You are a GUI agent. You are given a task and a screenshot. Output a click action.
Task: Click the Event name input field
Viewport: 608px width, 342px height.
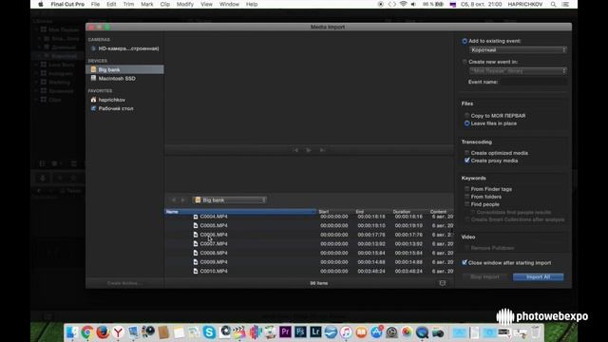(x=533, y=82)
